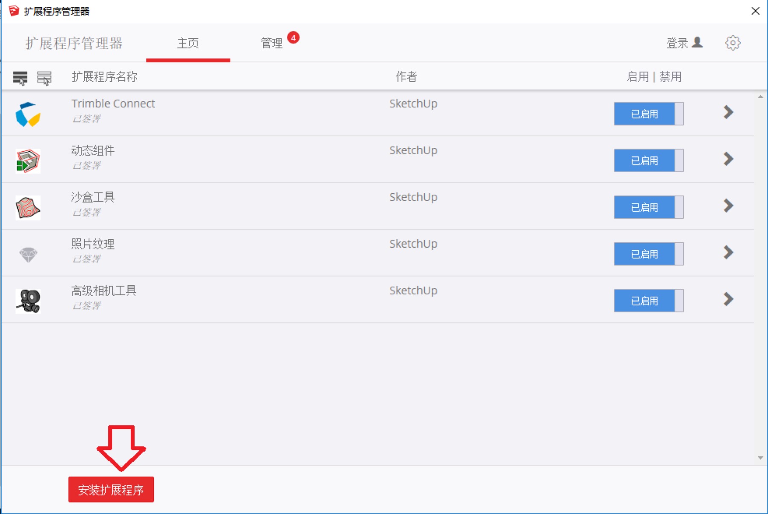Image resolution: width=768 pixels, height=514 pixels.
Task: Toggle 照片纹理 已启用 switch
Action: click(x=648, y=254)
